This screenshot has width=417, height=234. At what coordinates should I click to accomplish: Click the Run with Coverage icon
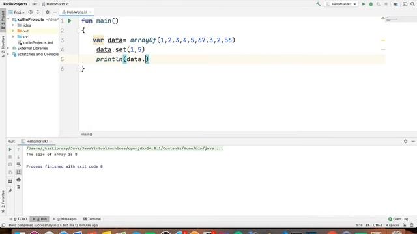pyautogui.click(x=378, y=4)
